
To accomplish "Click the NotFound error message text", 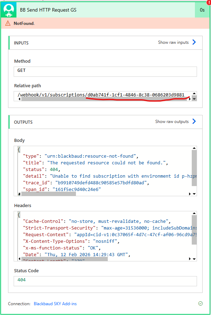I will (24, 23).
